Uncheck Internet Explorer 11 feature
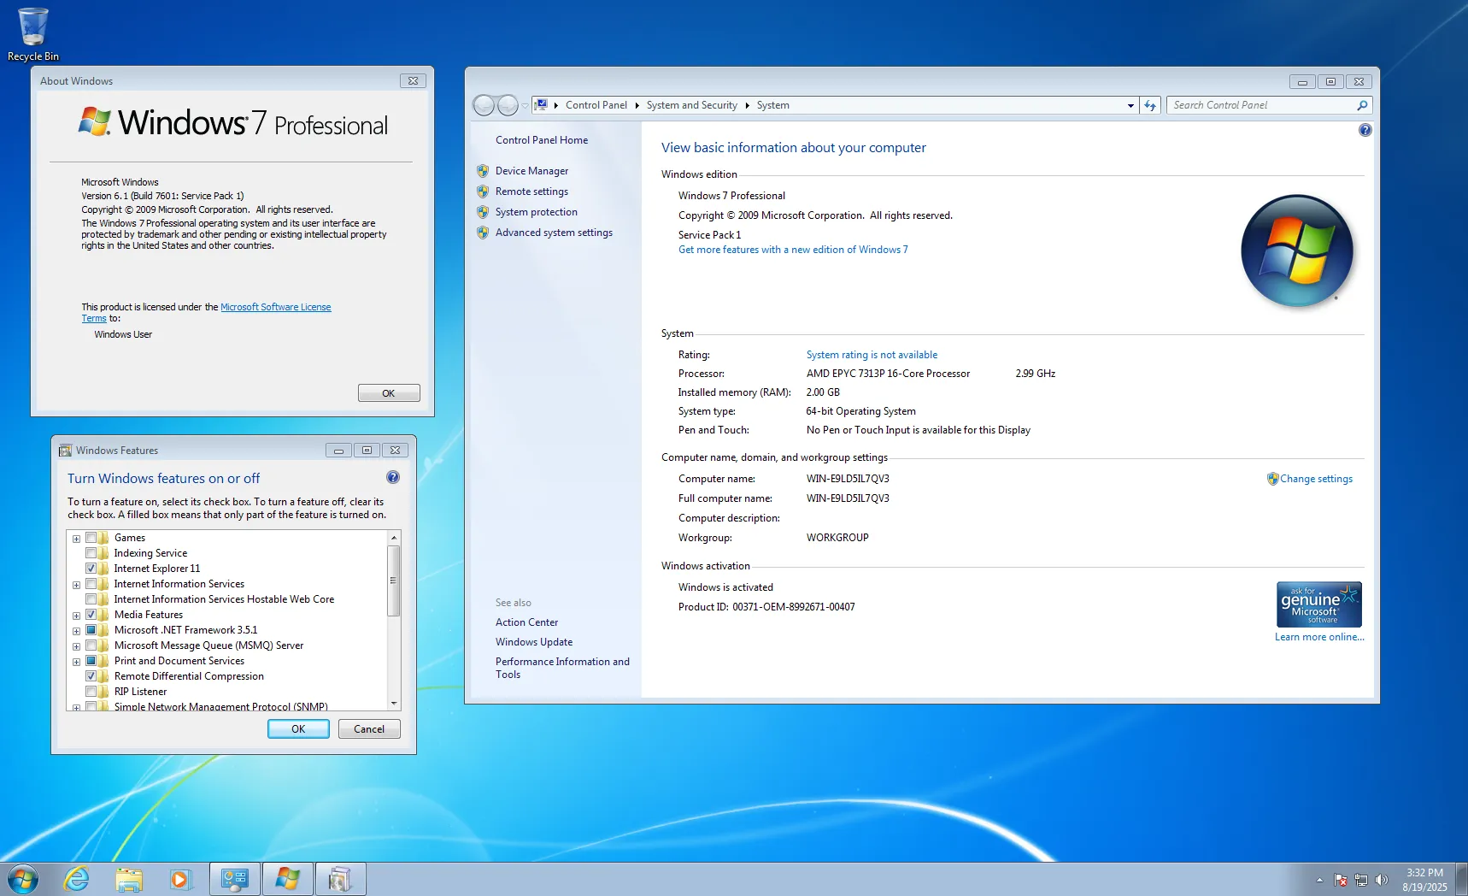Screen dimensions: 1468x896 point(91,569)
